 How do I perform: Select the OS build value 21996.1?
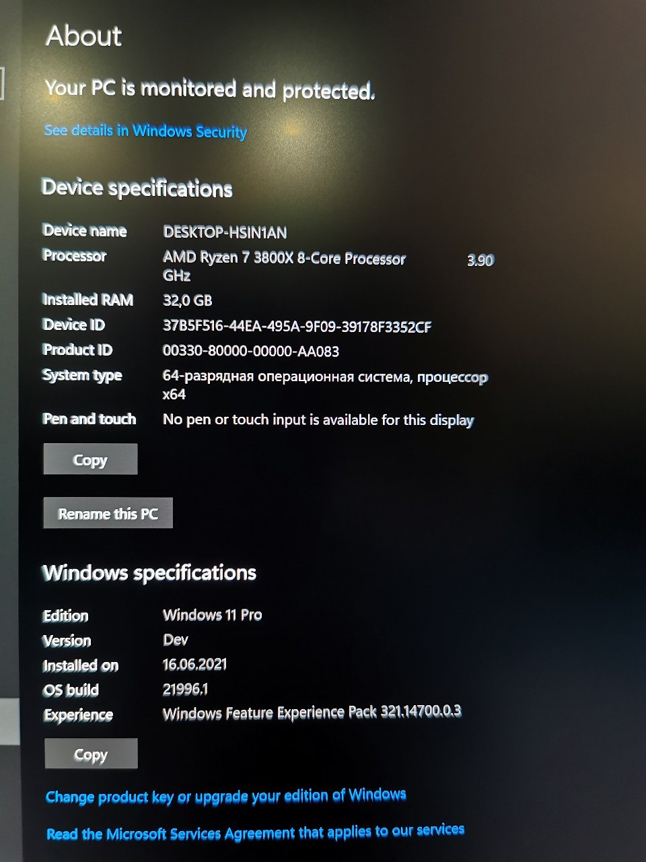click(x=185, y=689)
